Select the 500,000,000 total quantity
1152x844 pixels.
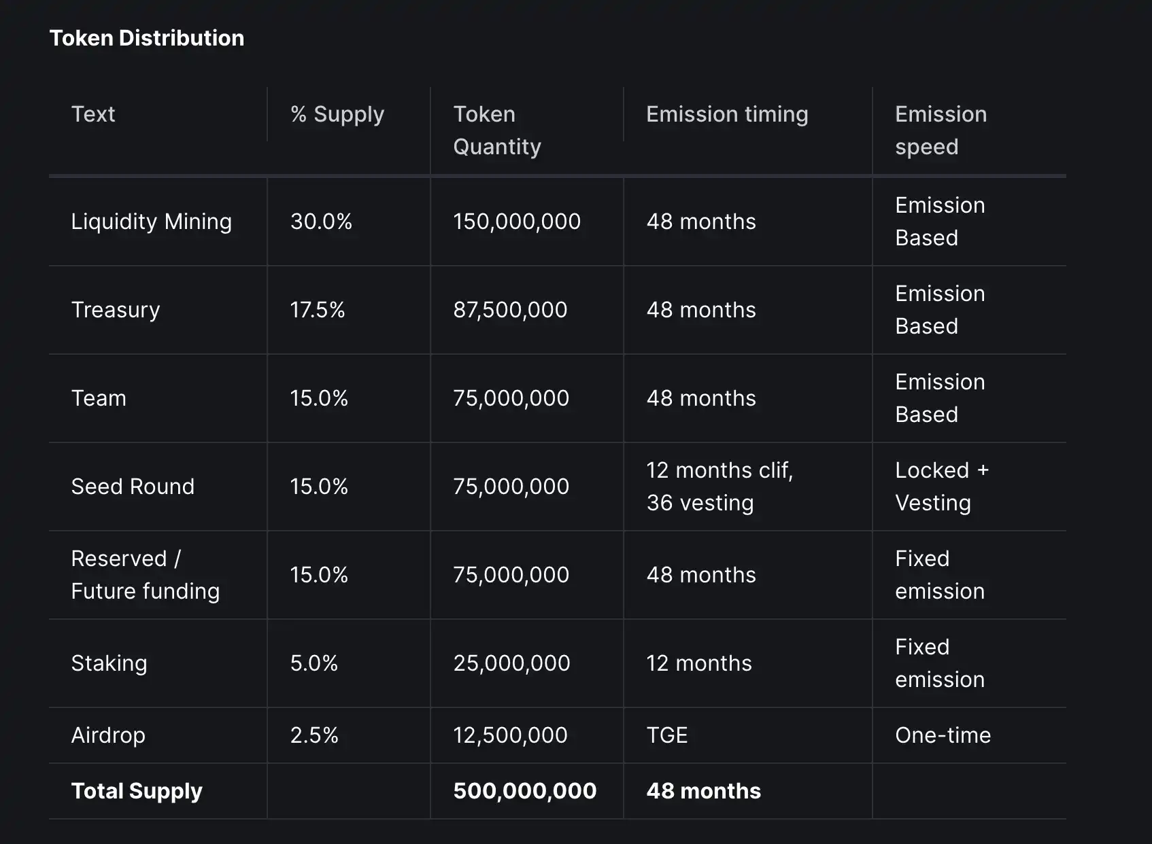[x=524, y=791]
